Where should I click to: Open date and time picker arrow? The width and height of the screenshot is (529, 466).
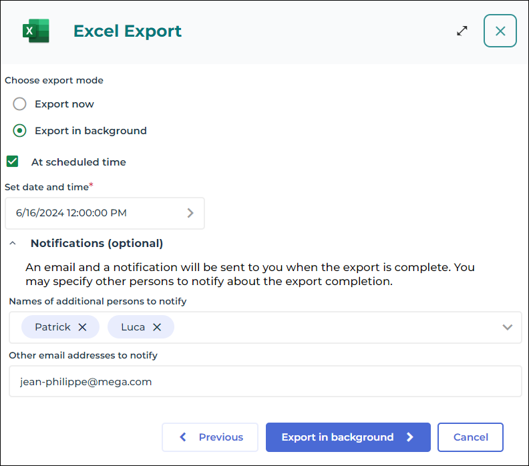[190, 213]
